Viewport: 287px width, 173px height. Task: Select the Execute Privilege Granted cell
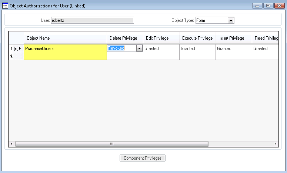(197, 48)
